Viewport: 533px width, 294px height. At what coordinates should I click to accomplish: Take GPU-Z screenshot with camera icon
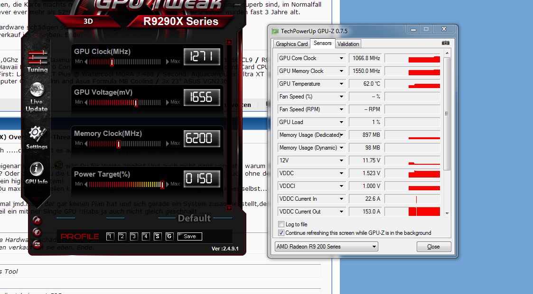(445, 43)
